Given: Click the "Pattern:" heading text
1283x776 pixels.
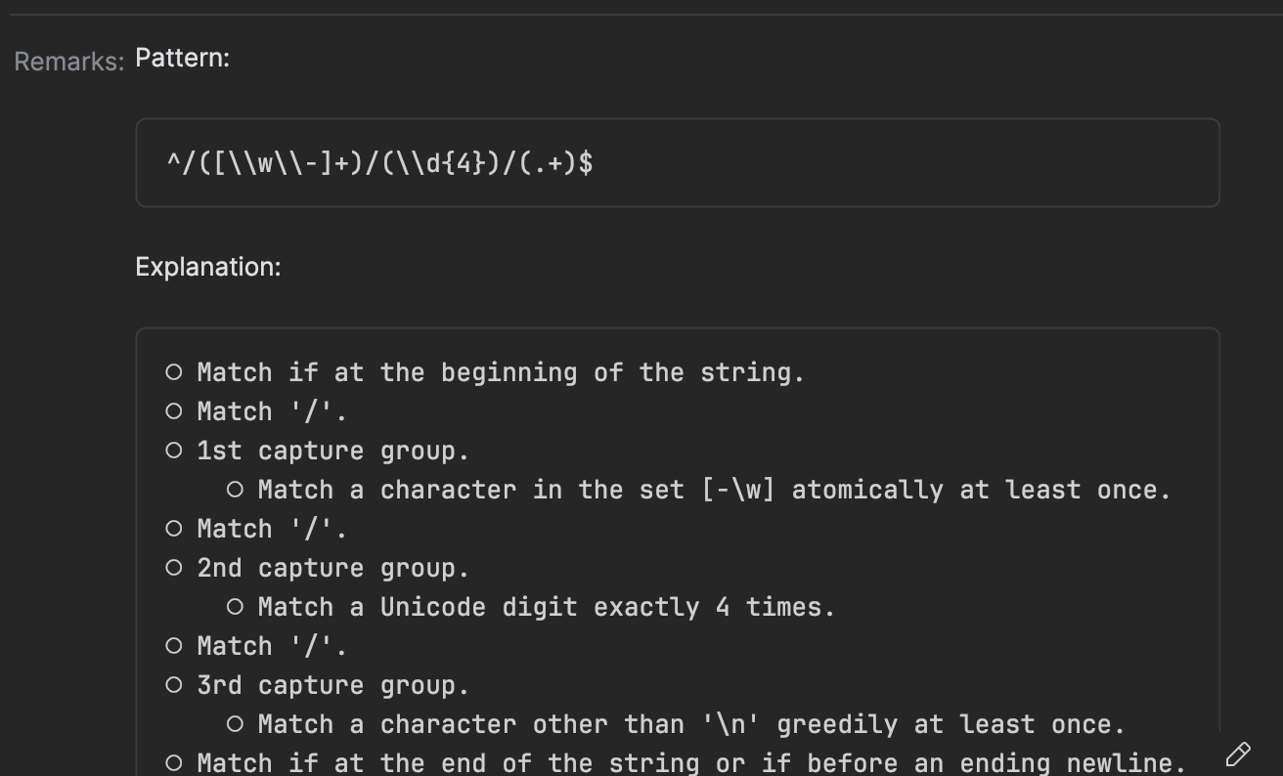Looking at the screenshot, I should tap(182, 58).
